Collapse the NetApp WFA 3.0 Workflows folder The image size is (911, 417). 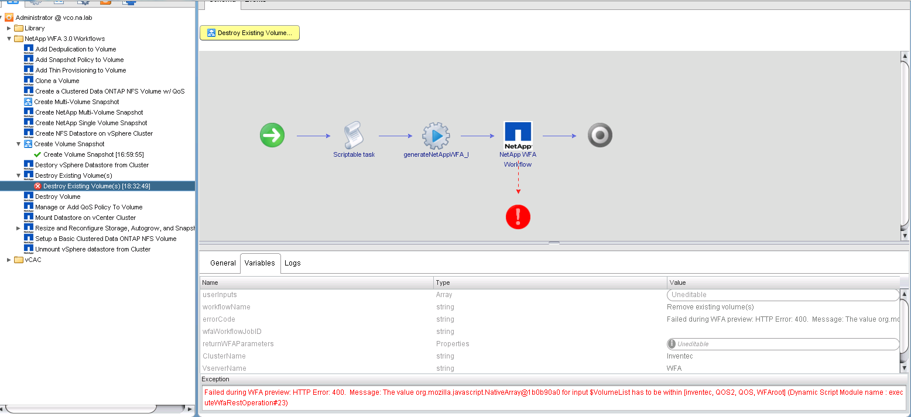[9, 39]
